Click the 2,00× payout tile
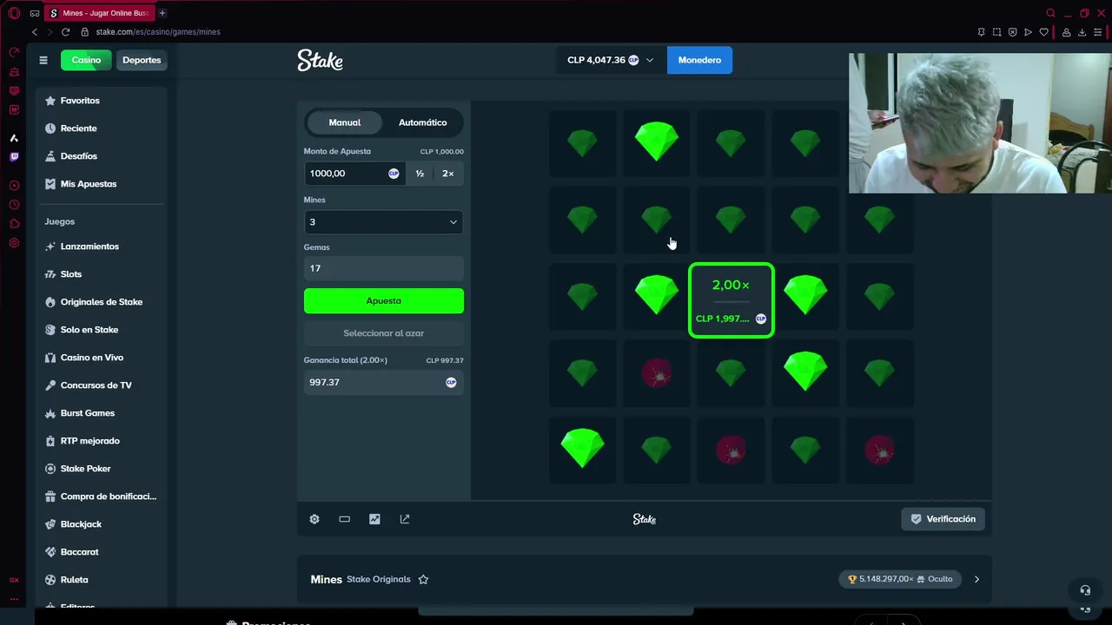The width and height of the screenshot is (1112, 625). 731,300
